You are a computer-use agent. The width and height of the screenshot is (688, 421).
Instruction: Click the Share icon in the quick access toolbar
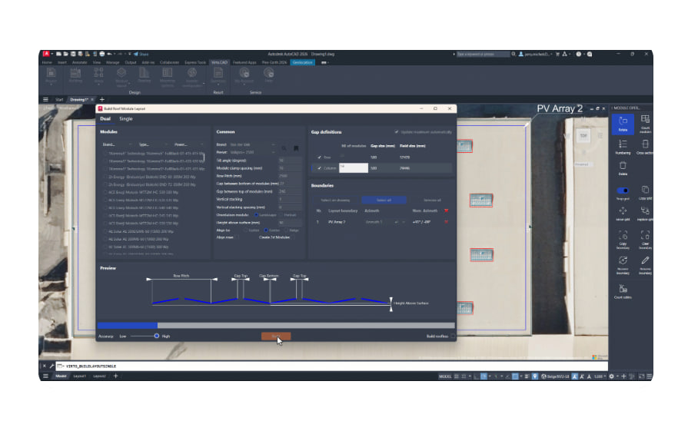(141, 54)
